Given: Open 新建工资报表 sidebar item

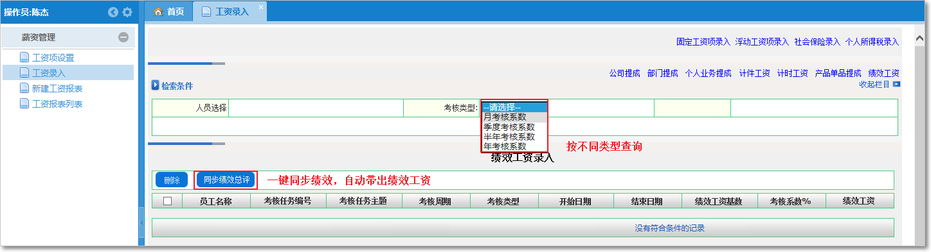Looking at the screenshot, I should pyautogui.click(x=57, y=88).
